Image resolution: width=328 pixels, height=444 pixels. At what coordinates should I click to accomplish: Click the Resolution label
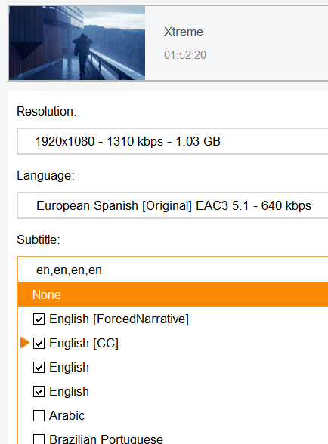[x=47, y=111]
